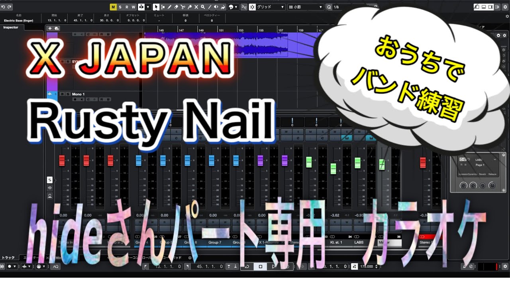Open lower zone tab settings gear
The width and height of the screenshot is (510, 286).
coord(190,257)
